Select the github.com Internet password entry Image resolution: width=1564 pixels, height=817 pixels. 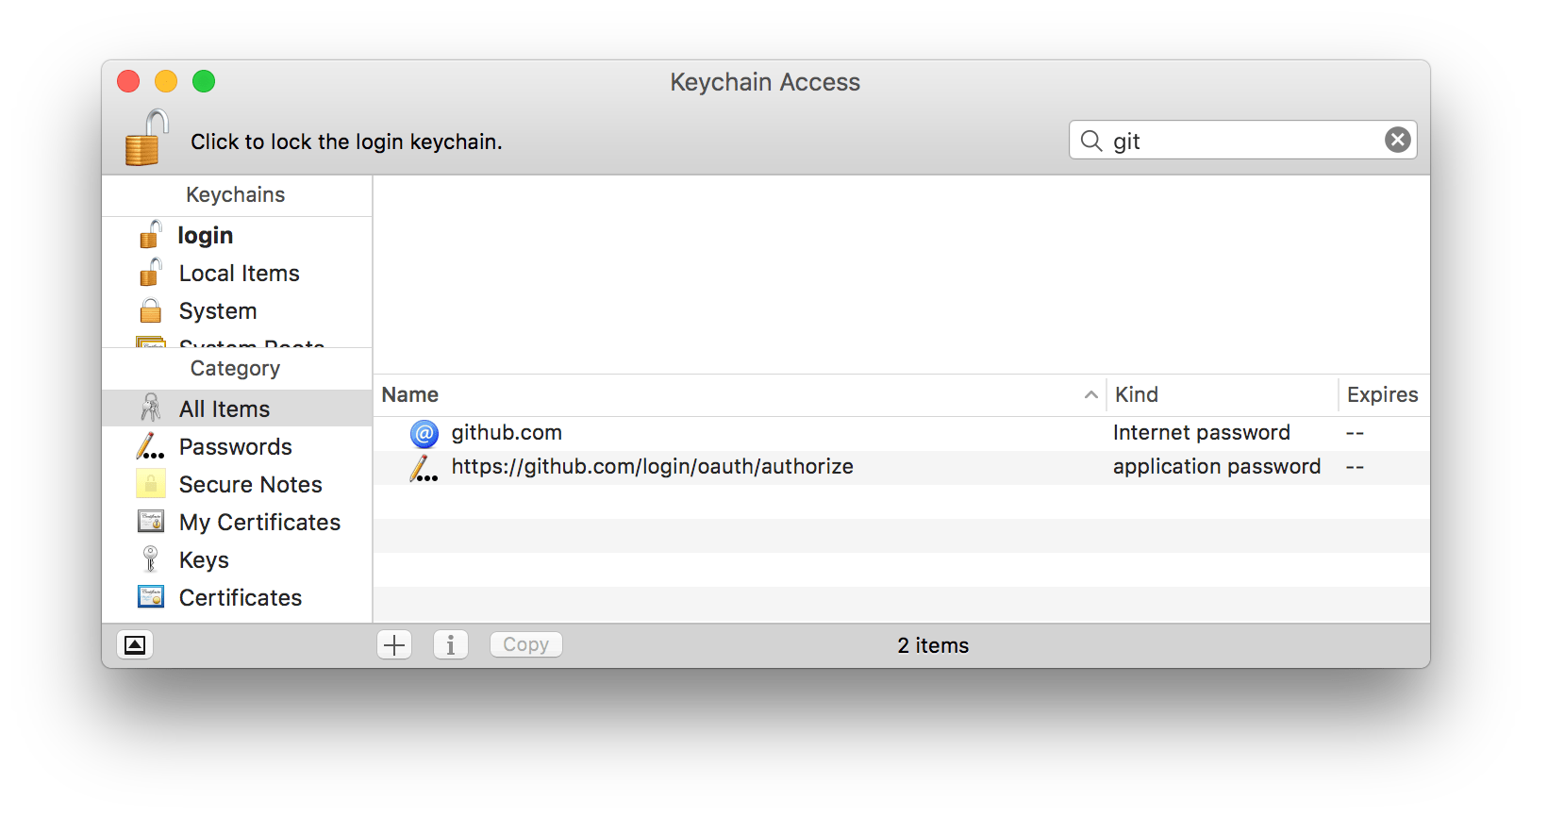[x=507, y=433]
